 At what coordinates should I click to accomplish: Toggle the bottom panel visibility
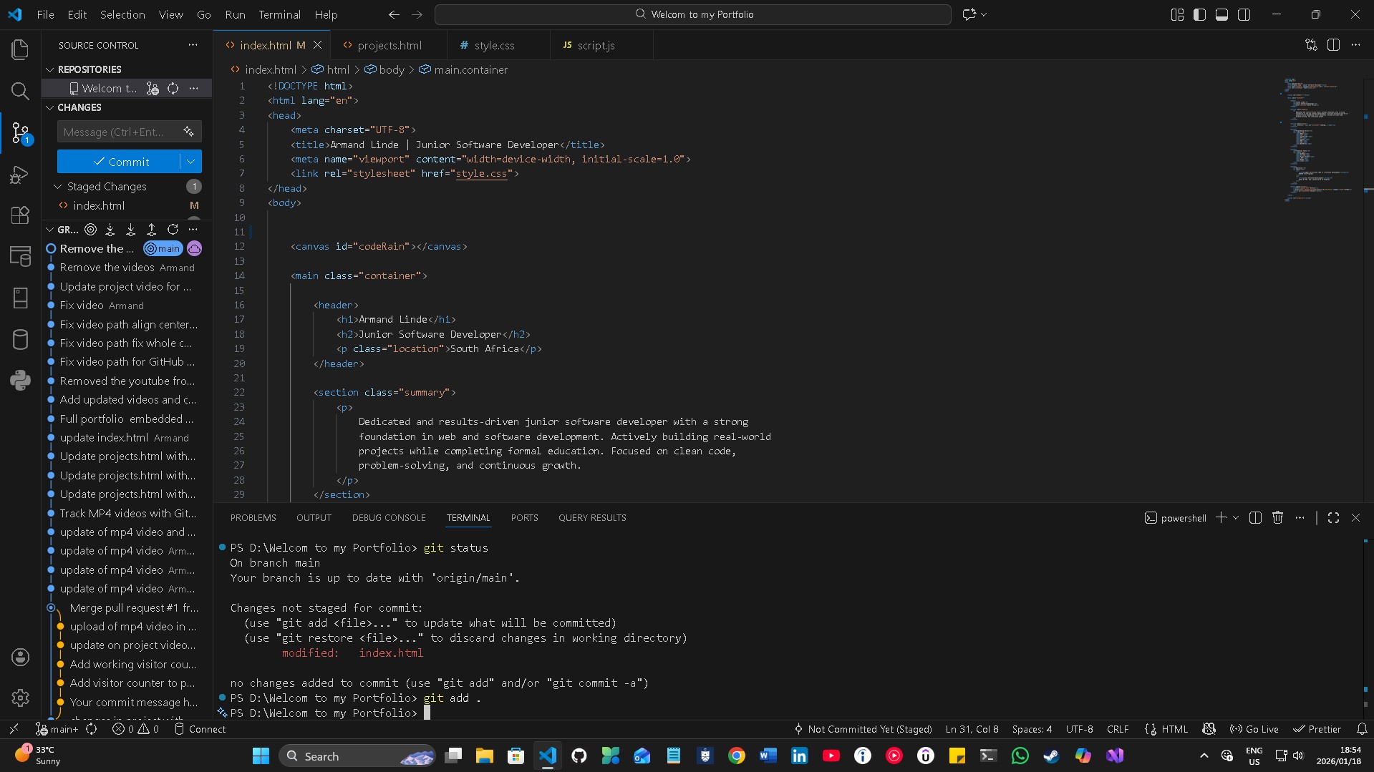coord(1221,14)
